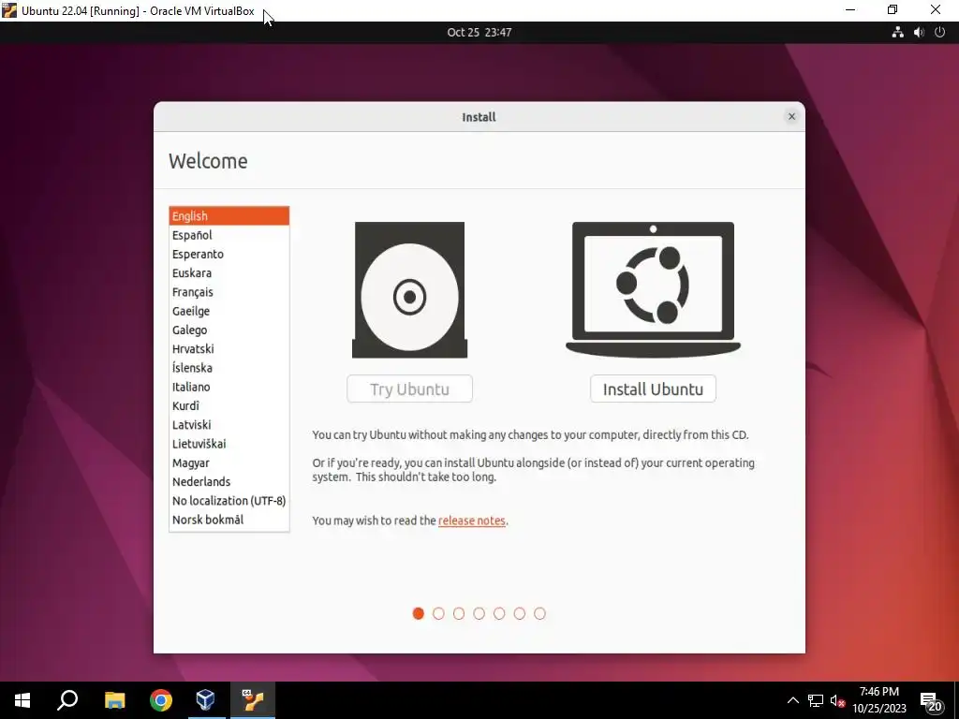
Task: Click the CD disc drive illustration
Action: 409,290
